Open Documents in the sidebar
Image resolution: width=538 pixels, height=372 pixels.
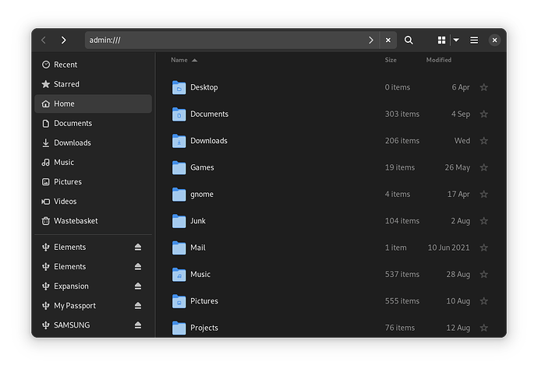point(94,123)
